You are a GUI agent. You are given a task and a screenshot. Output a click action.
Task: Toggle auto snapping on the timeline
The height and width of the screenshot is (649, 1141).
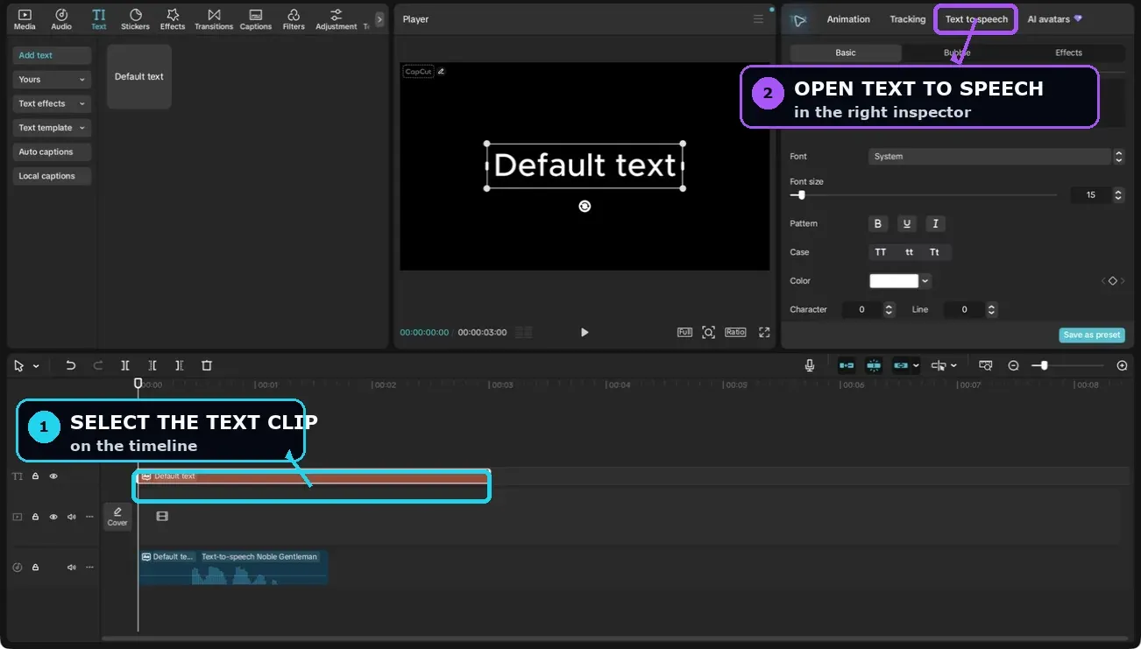874,365
